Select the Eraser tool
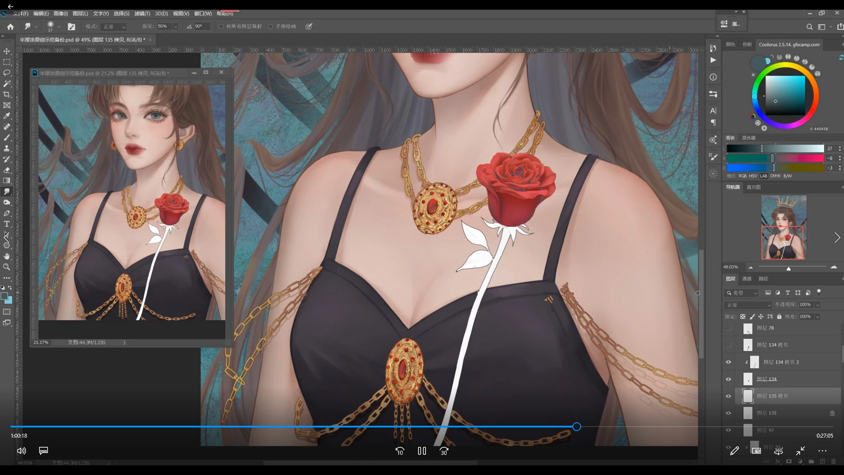The width and height of the screenshot is (844, 475). [7, 170]
